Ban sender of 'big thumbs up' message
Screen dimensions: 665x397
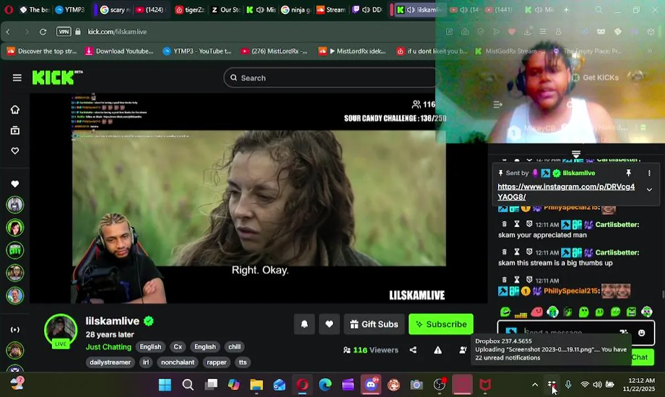(529, 253)
